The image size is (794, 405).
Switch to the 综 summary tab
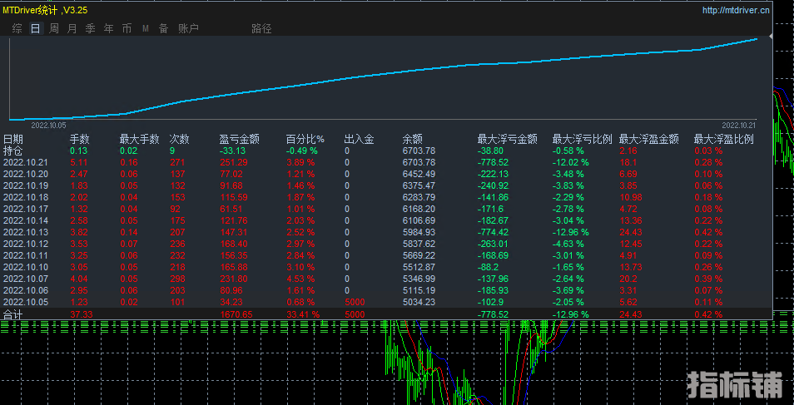tap(17, 28)
